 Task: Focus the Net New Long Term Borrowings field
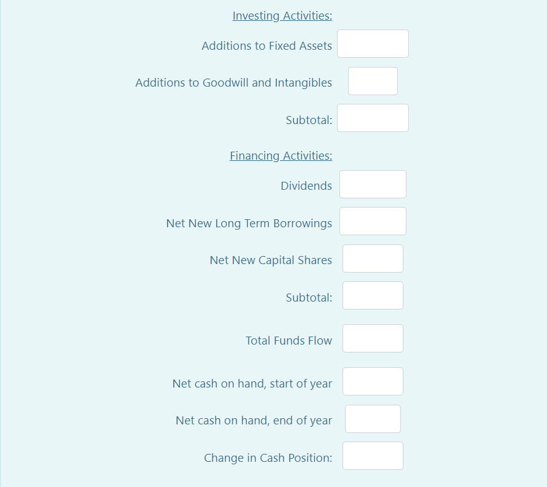point(373,221)
